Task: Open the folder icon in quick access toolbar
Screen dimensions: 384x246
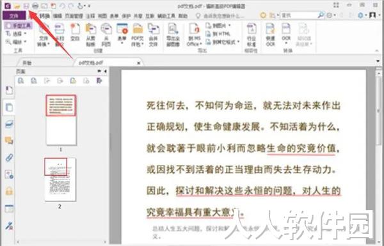Action: [17, 6]
